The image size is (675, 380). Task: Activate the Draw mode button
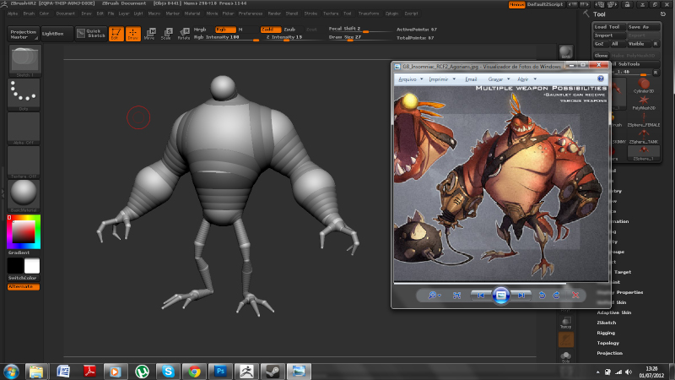[133, 34]
